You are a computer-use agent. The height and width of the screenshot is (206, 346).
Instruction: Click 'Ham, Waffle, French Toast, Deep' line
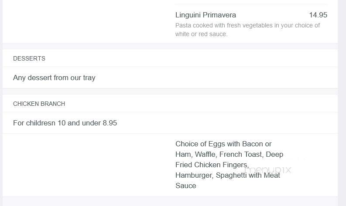(229, 155)
